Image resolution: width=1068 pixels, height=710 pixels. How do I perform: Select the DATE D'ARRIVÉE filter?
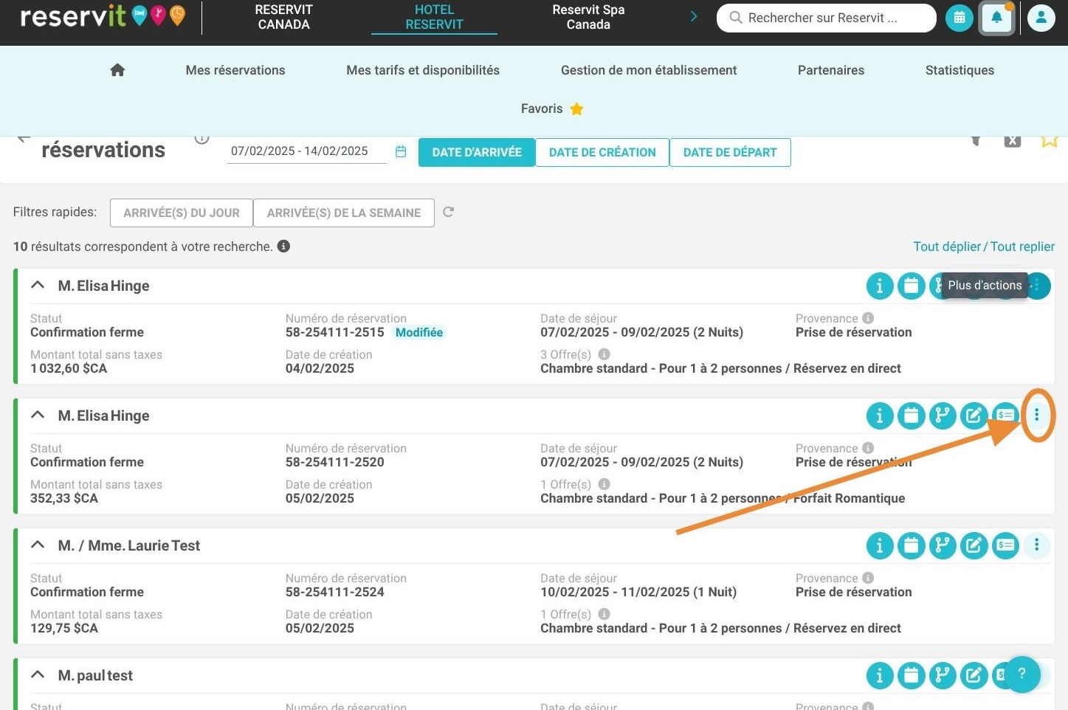(x=477, y=152)
